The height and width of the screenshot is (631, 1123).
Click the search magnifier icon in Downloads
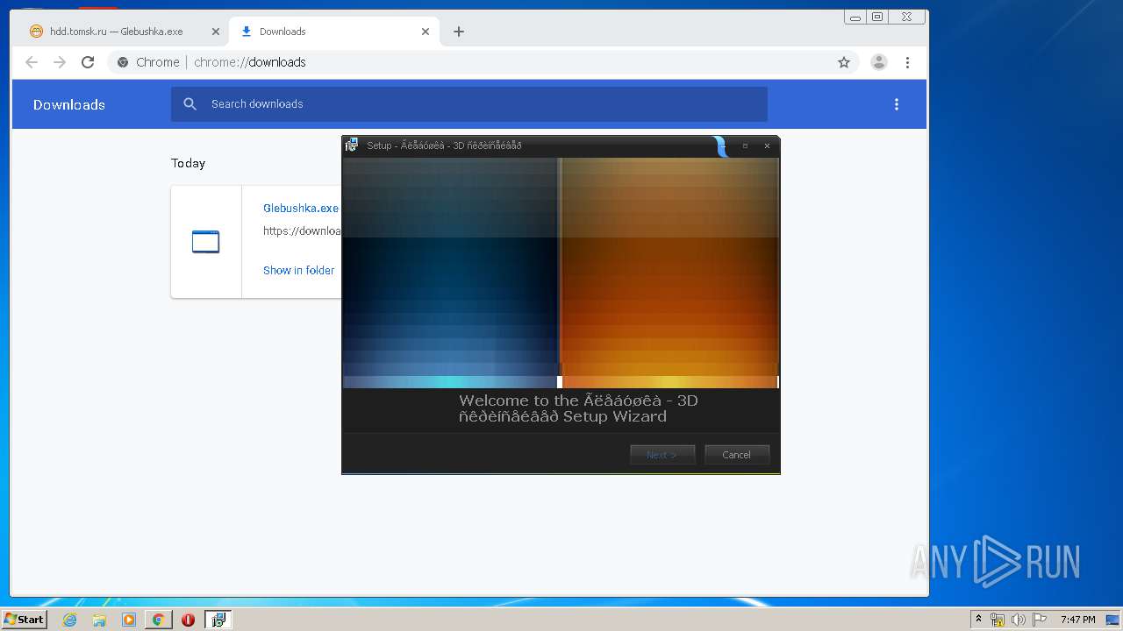190,104
